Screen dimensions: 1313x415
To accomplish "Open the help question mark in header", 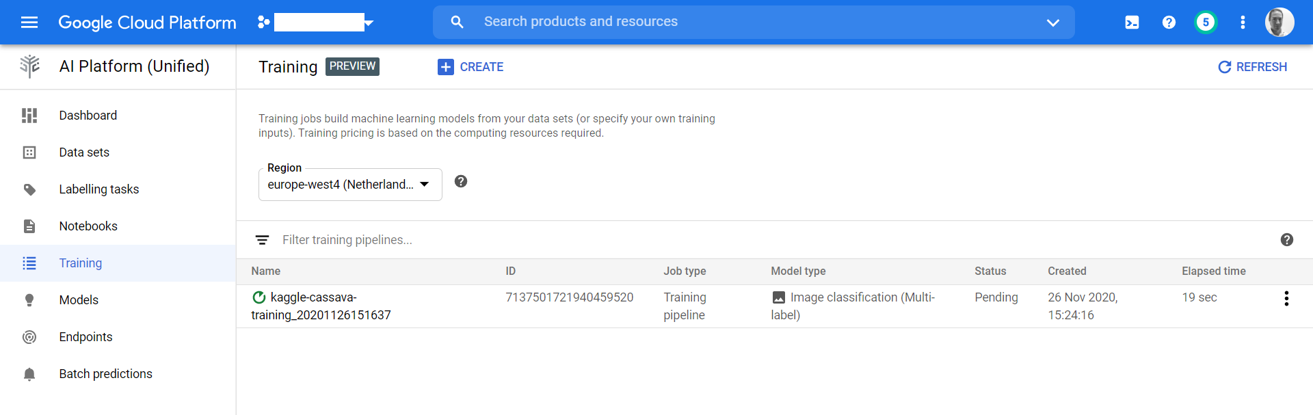I will pyautogui.click(x=1169, y=23).
